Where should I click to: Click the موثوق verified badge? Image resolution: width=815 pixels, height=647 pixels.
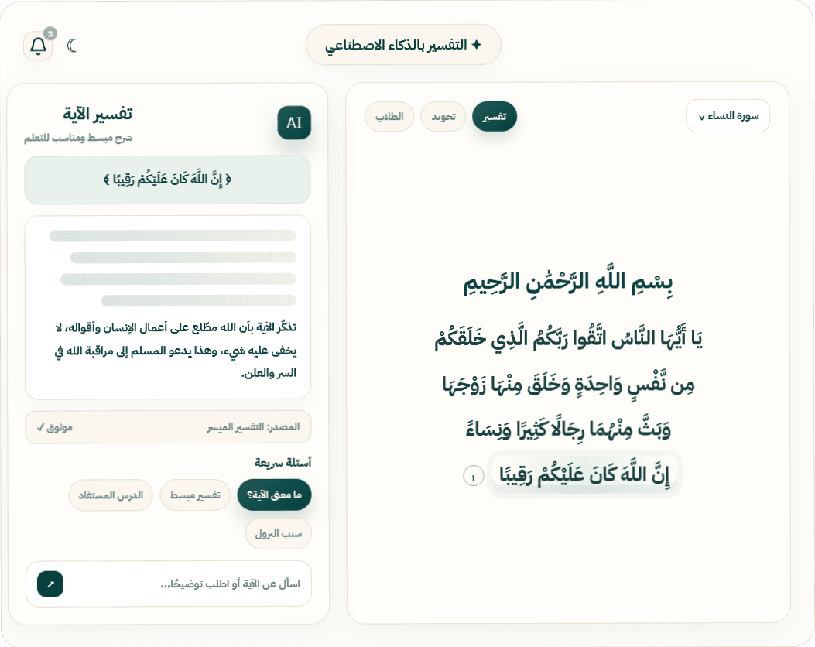coord(55,427)
